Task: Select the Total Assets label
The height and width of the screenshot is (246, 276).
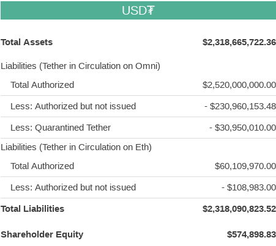Action: click(x=27, y=42)
